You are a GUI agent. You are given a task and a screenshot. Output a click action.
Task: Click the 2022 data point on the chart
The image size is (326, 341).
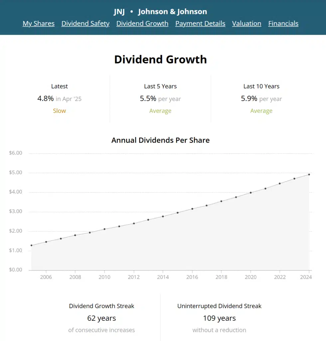280,183
